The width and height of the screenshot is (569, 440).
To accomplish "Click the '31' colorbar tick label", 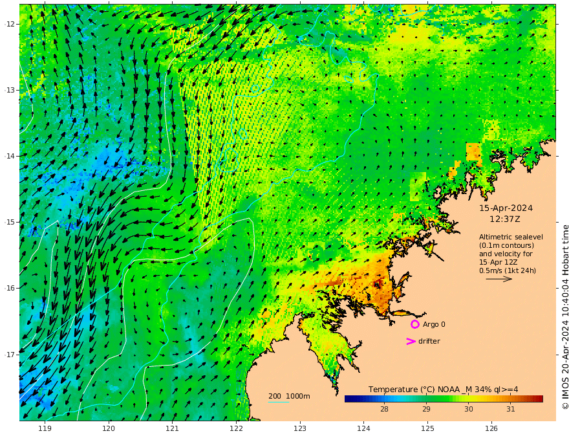I will (x=511, y=409).
